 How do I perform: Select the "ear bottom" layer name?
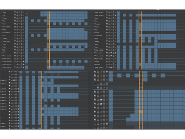click(x=7, y=27)
